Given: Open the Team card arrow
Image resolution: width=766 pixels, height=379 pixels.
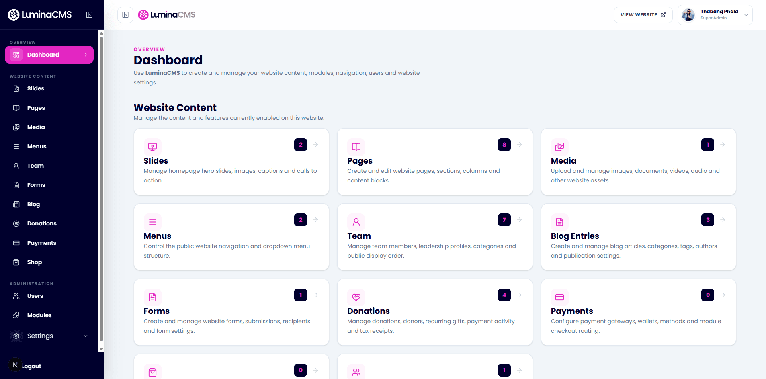Looking at the screenshot, I should click(x=519, y=220).
